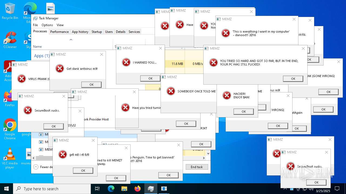
Task: Click Task Manager vertical scrollbar down arrow
Action: point(208,153)
